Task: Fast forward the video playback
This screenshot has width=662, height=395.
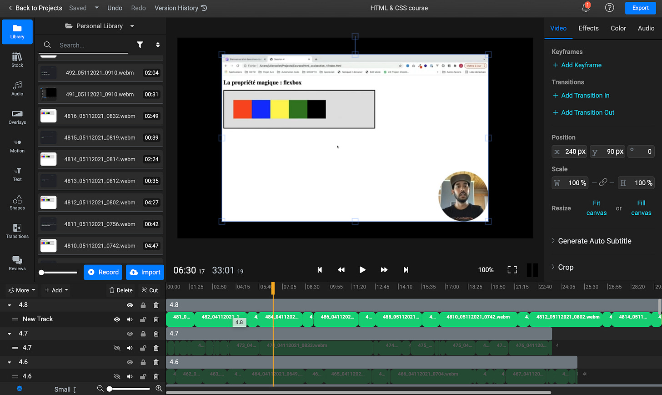Action: (x=384, y=270)
